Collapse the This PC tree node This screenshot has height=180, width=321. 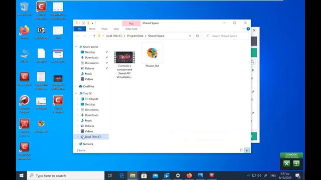[76, 93]
